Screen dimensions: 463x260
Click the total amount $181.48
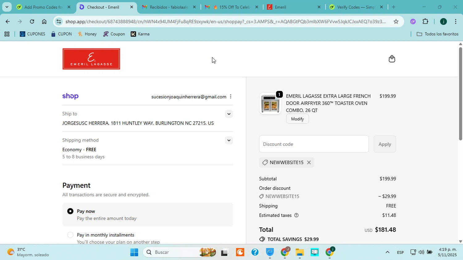tap(386, 230)
